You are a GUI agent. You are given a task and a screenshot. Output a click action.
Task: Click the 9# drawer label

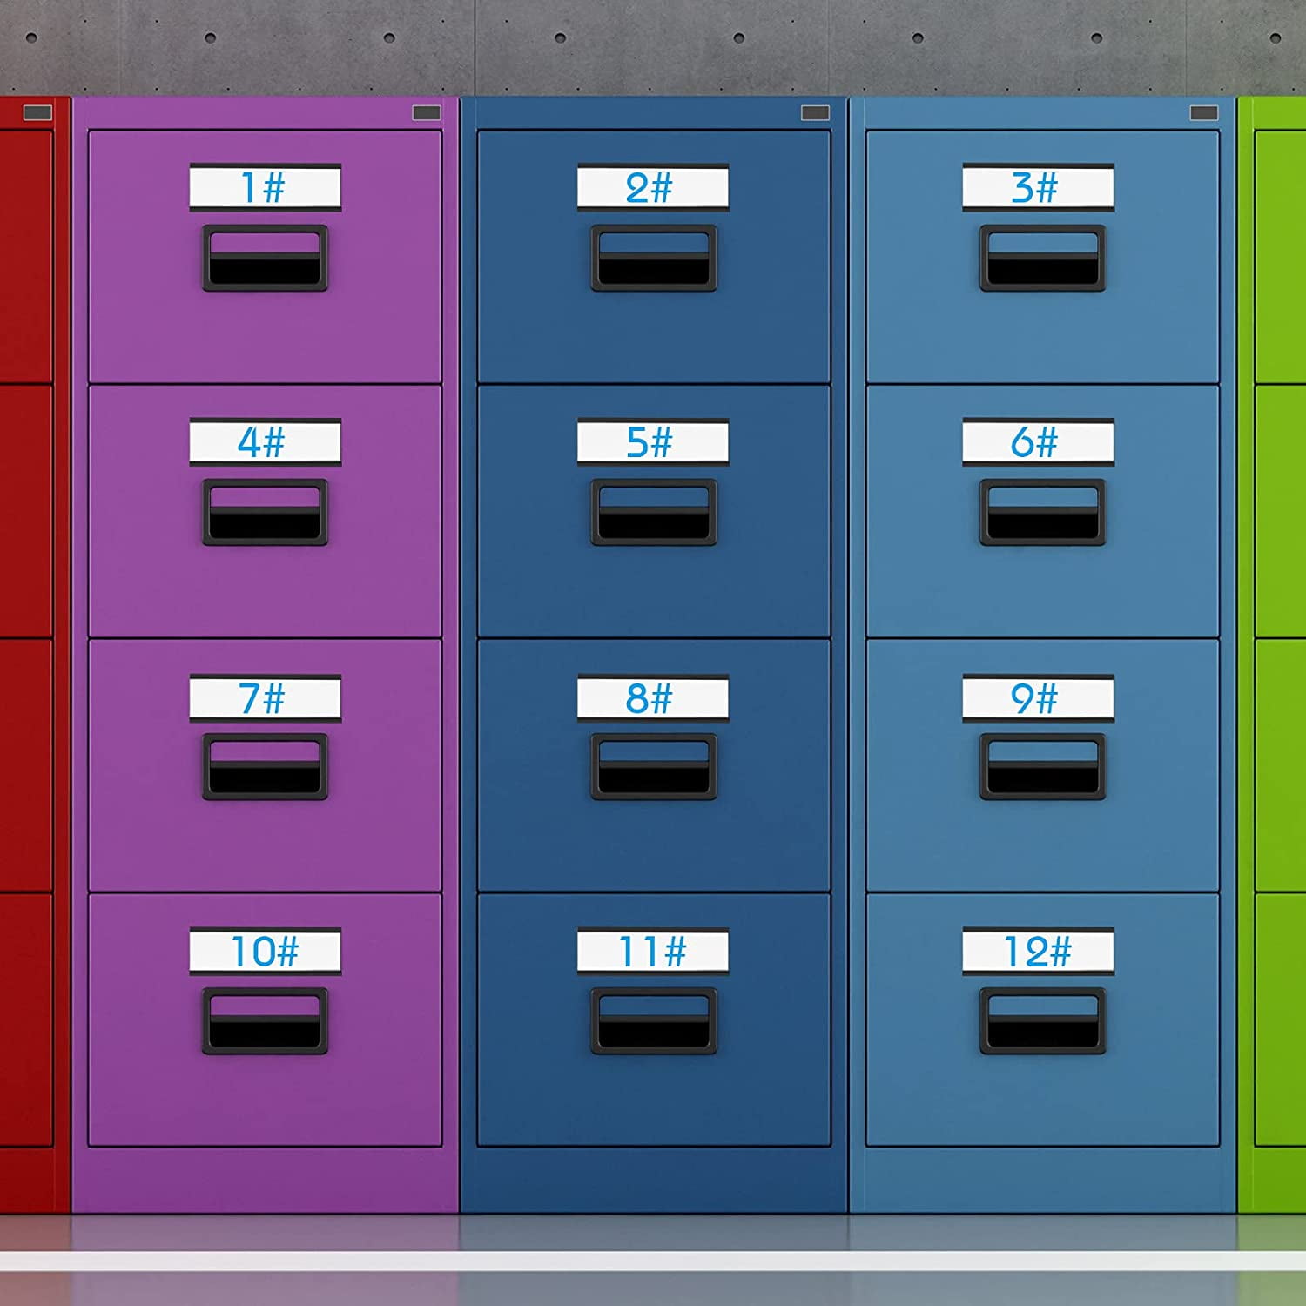(x=1038, y=698)
